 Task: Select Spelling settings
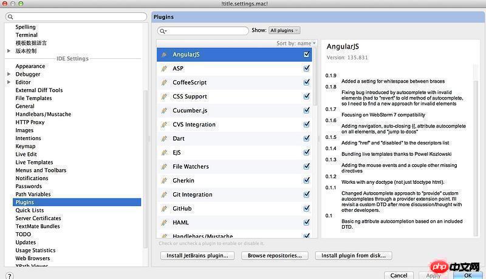pos(26,27)
